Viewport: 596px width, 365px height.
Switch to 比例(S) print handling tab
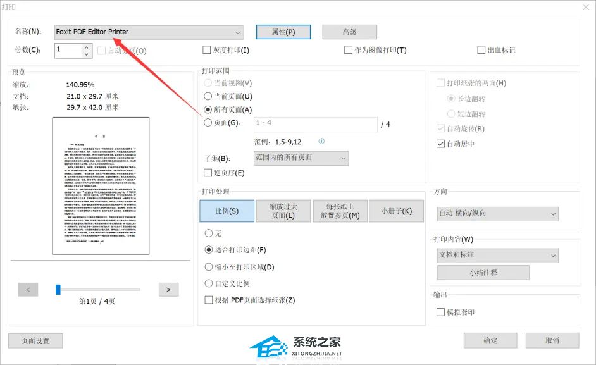227,211
